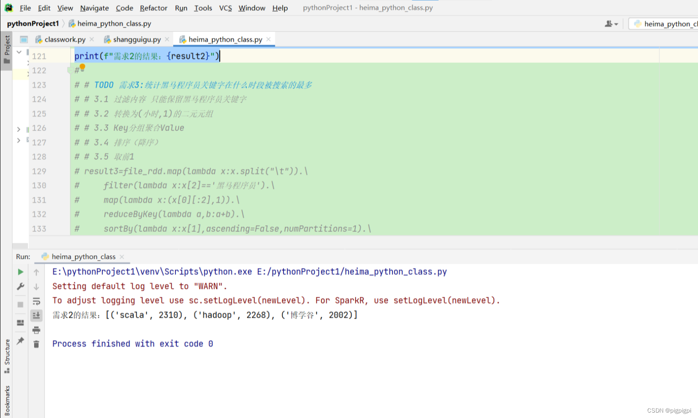This screenshot has height=418, width=698.
Task: Open the Refactor menu
Action: [x=153, y=8]
